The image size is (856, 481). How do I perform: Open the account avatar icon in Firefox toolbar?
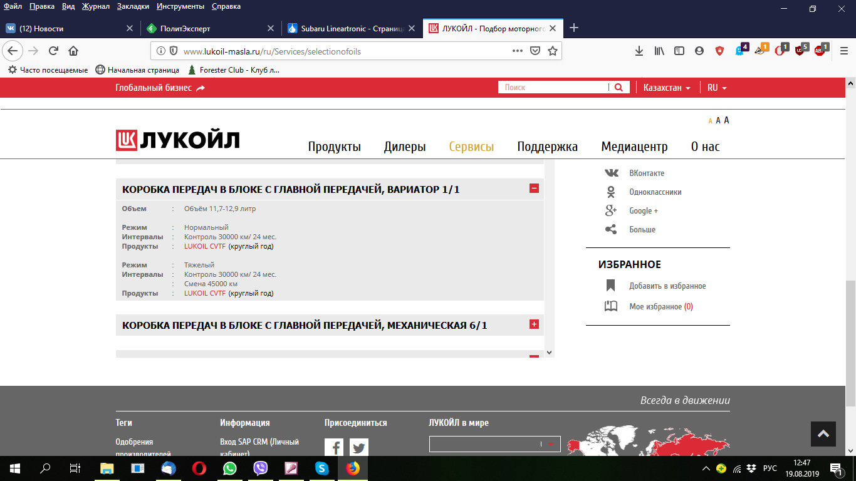[699, 51]
